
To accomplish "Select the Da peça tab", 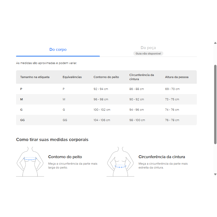I will 148,48.
